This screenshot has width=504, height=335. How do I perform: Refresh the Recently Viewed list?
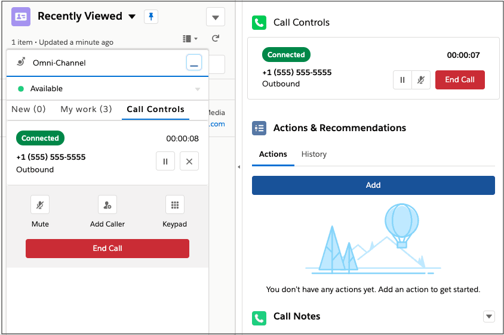216,39
